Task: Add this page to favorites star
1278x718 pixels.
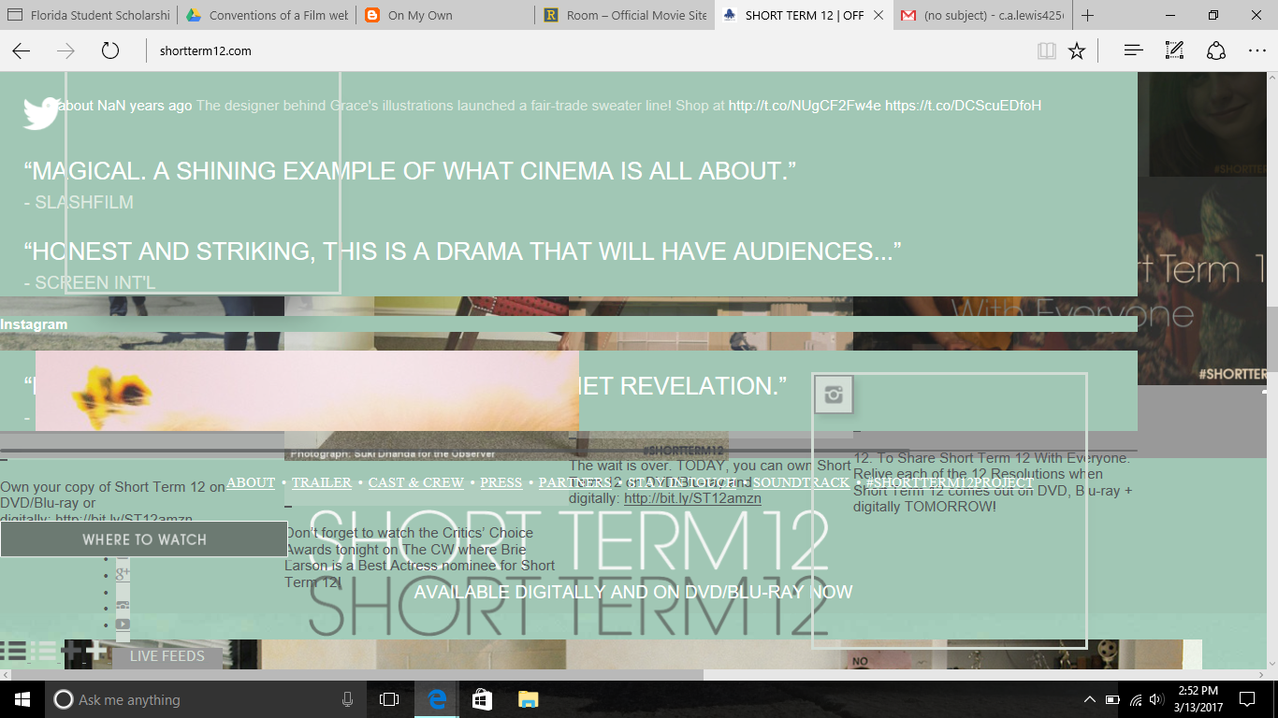Action: (x=1077, y=51)
